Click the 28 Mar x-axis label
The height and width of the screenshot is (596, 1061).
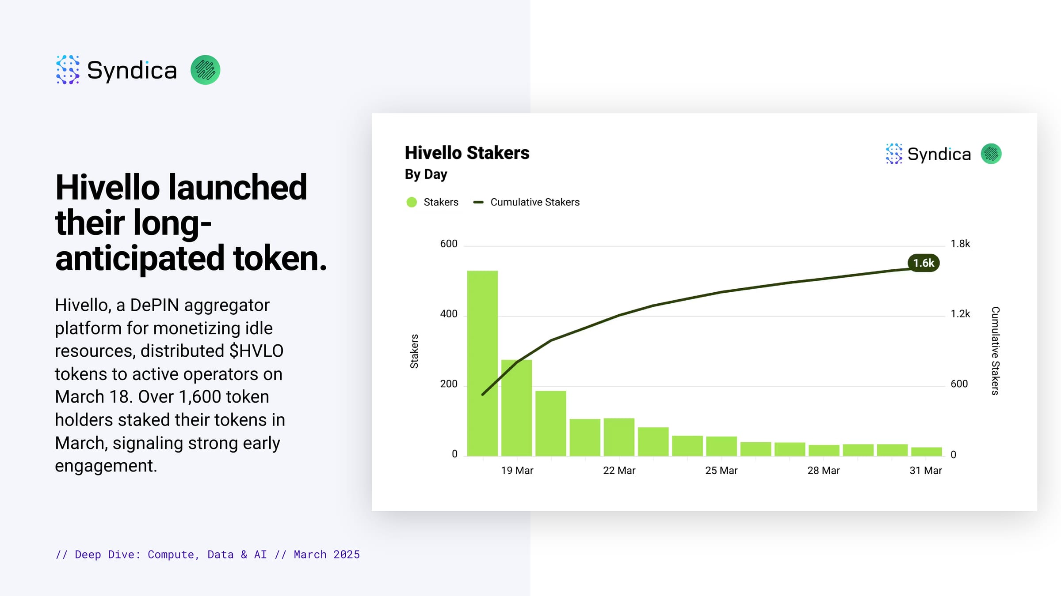pyautogui.click(x=823, y=471)
